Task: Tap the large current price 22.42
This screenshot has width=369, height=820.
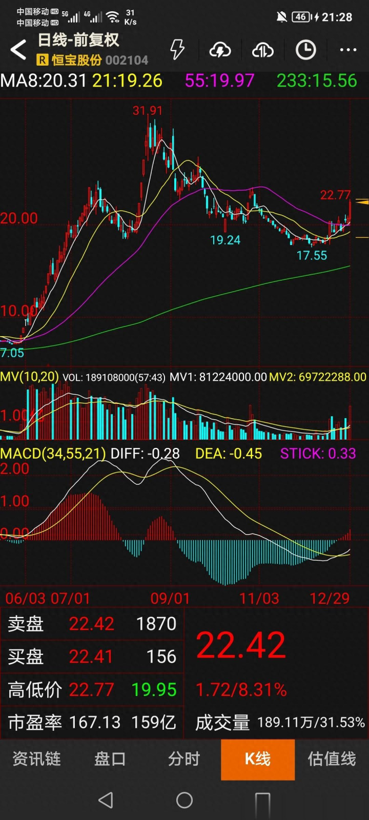Action: click(241, 645)
